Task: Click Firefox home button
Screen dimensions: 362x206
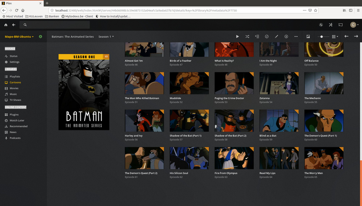Action: click(23, 10)
